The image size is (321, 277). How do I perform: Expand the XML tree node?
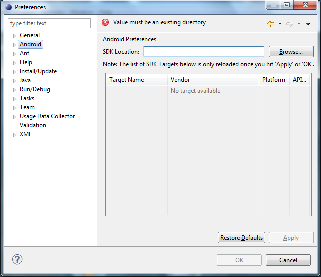point(14,135)
